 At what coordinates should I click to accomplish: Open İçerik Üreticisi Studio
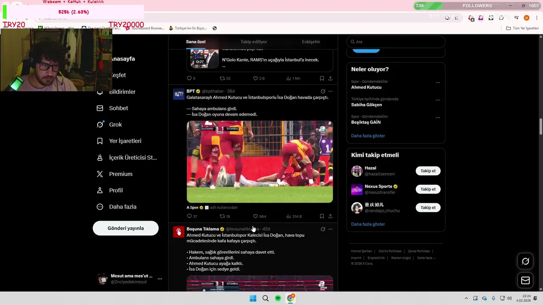coord(127,158)
